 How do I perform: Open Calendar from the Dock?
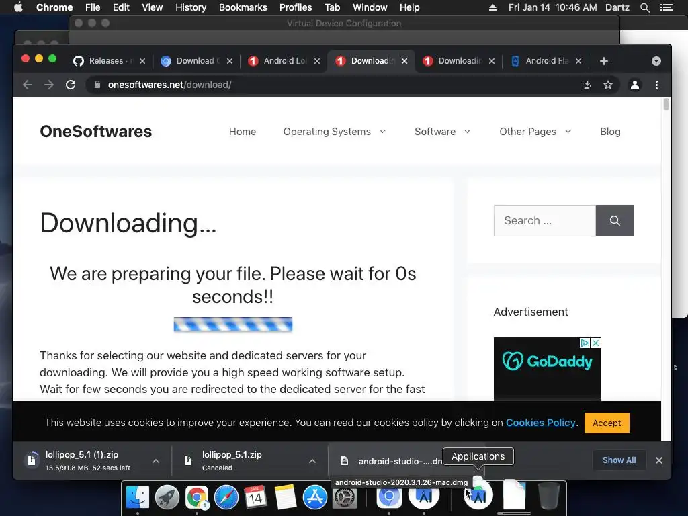point(255,497)
